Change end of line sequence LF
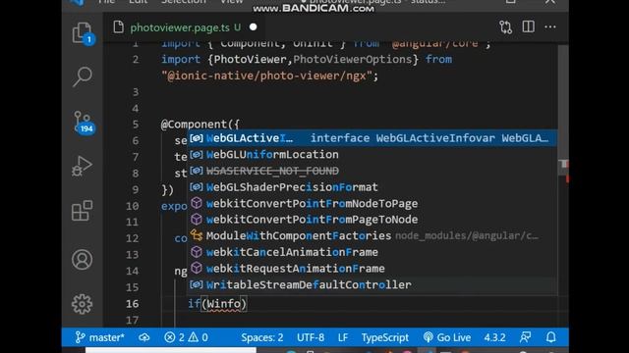This screenshot has width=629, height=353. (x=343, y=337)
